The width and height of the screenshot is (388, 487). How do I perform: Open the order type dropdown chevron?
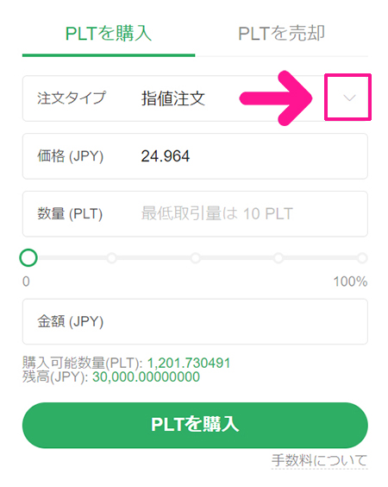click(x=349, y=98)
